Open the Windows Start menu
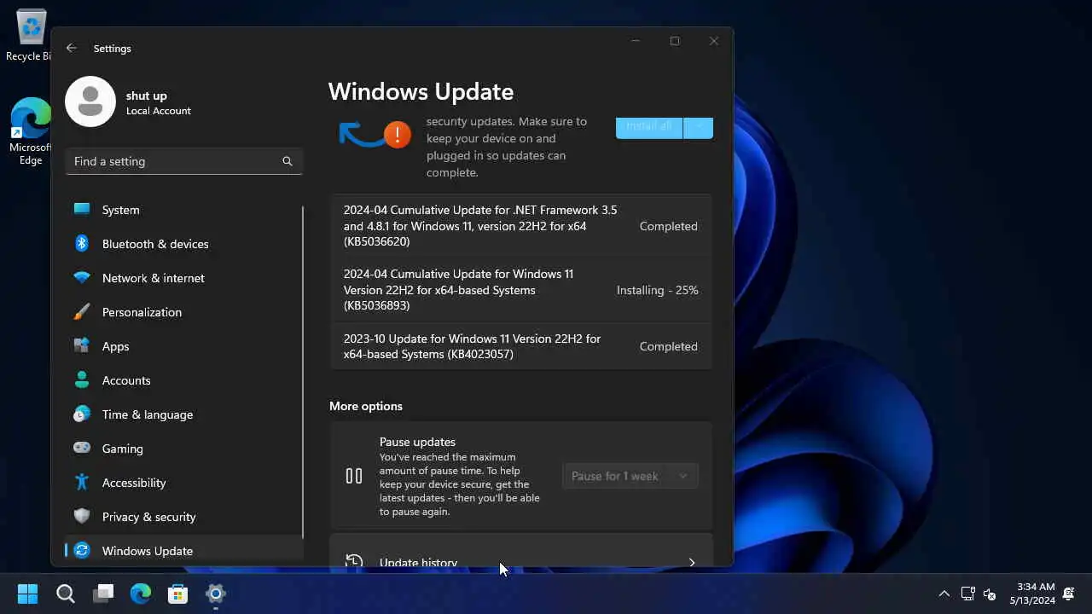 click(27, 594)
